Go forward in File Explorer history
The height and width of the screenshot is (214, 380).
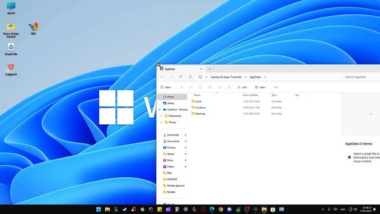(172, 77)
